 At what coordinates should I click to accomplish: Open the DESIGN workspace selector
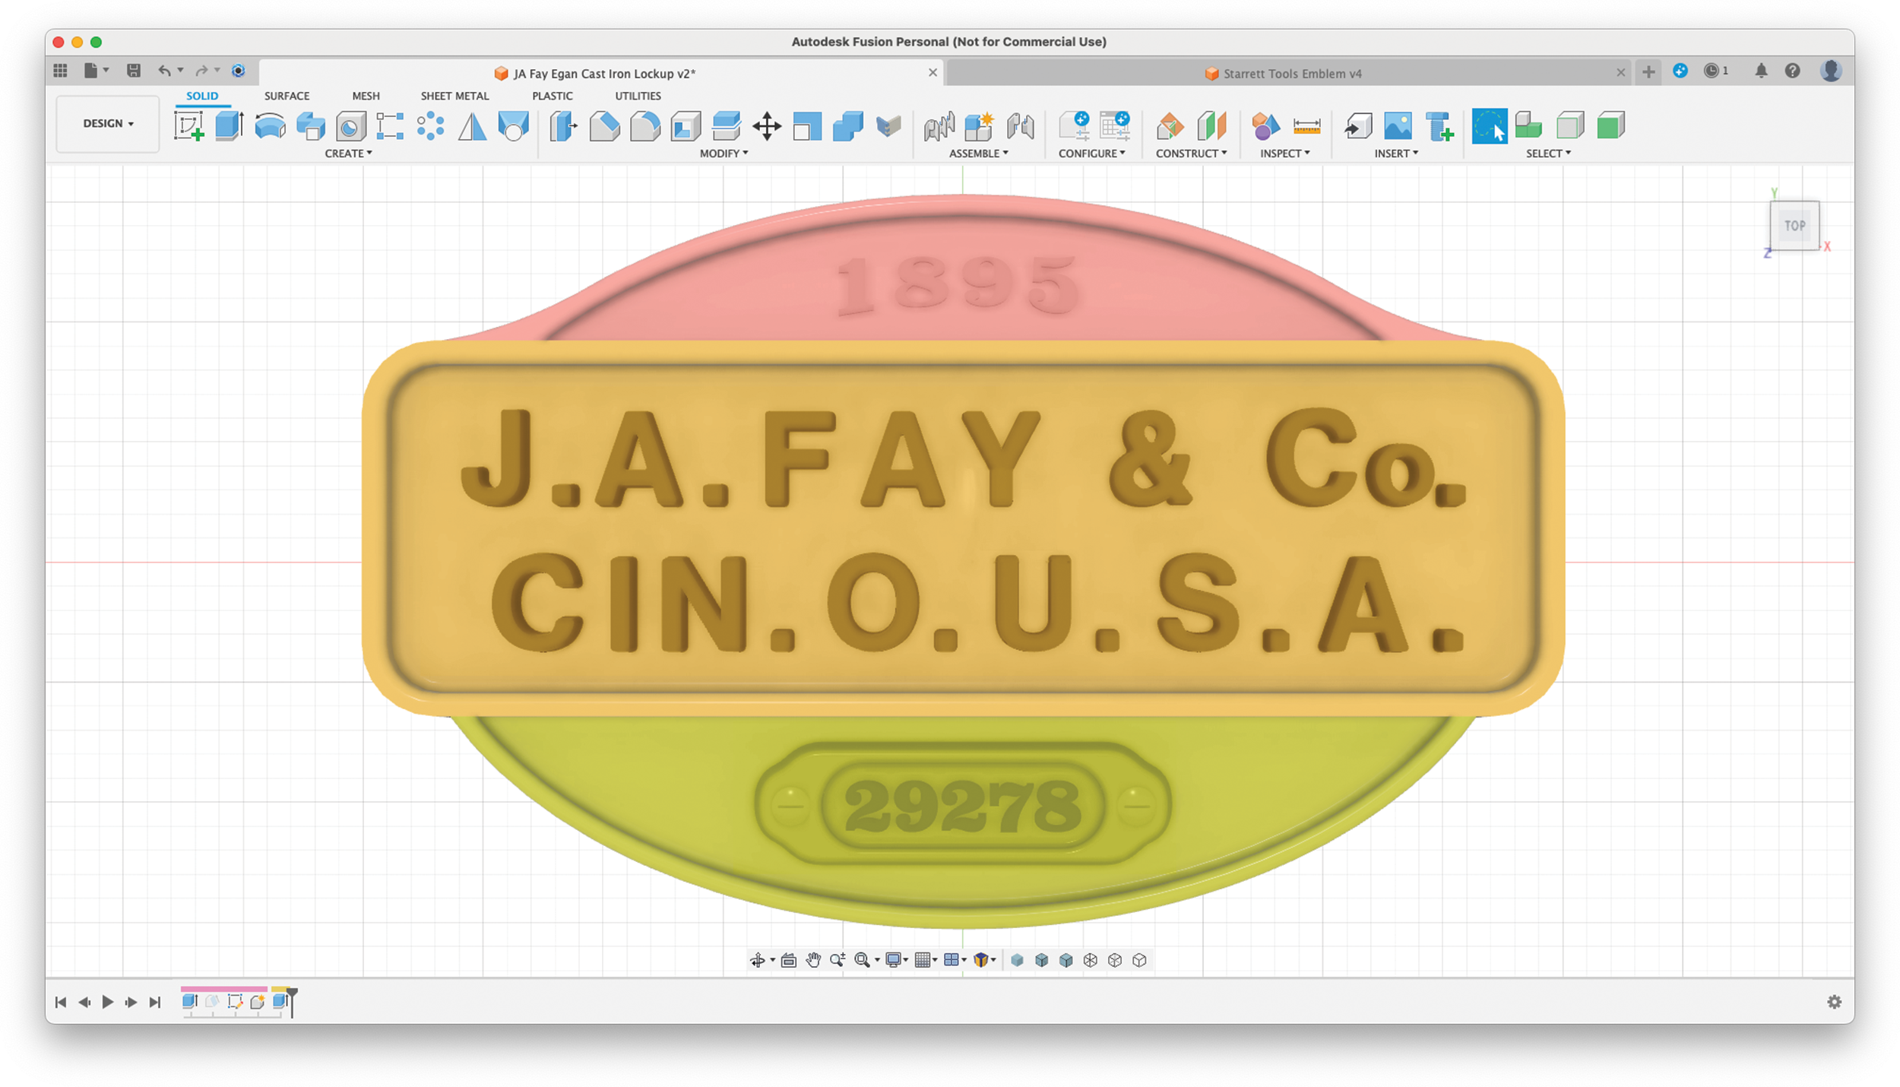point(106,123)
